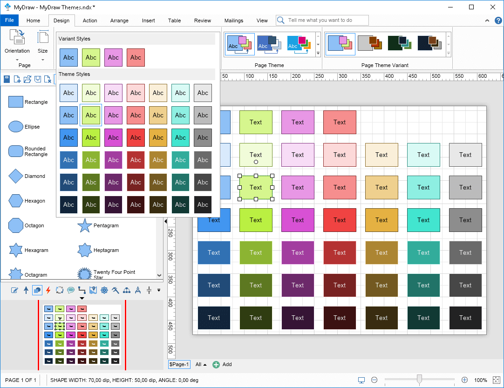Expand the library toolbar overflow arrow
This screenshot has height=388, width=504.
pyautogui.click(x=159, y=290)
